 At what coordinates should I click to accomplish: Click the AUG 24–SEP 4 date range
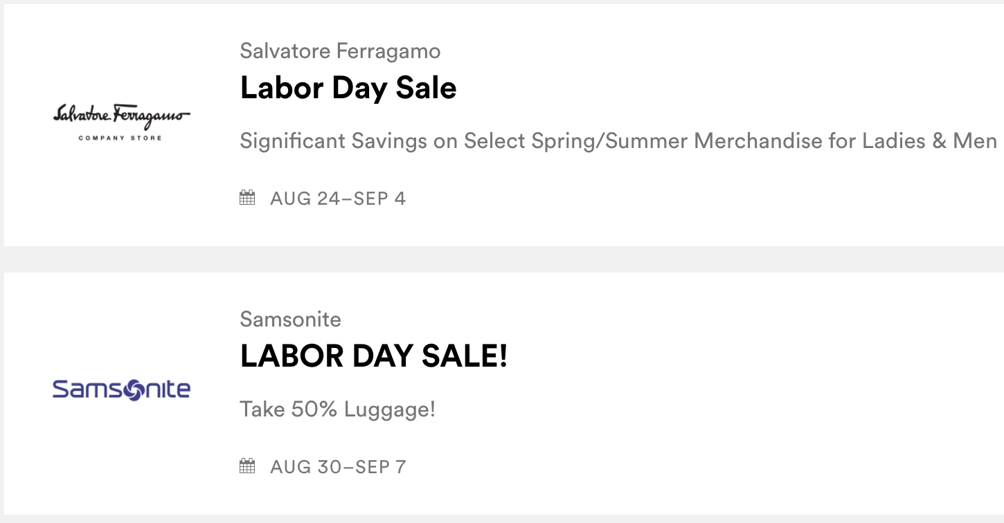pos(338,199)
